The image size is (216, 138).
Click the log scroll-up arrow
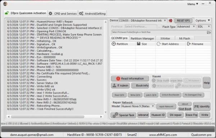105,22
